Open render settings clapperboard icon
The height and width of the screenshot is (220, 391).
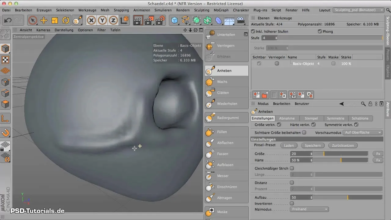click(x=160, y=20)
